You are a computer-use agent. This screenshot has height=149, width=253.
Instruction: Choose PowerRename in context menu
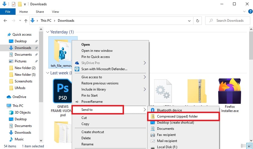click(x=92, y=102)
